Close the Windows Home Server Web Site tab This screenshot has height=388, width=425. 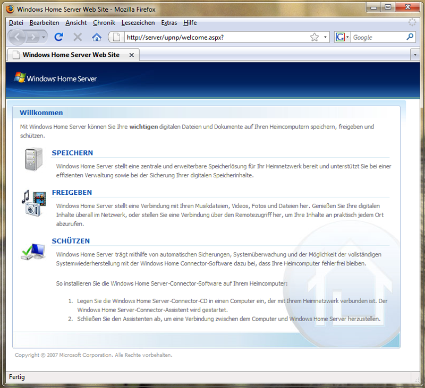(131, 55)
